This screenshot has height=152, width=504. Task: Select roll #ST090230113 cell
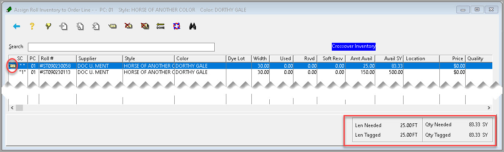pos(58,72)
